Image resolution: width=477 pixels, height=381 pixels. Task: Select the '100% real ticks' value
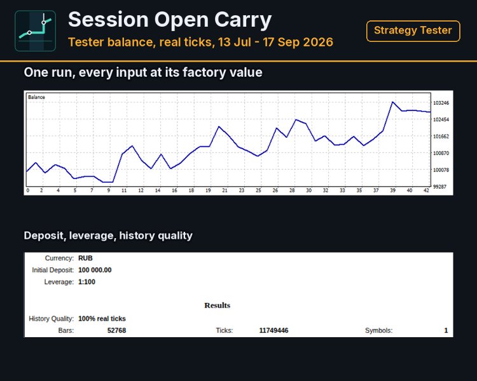[x=102, y=319]
